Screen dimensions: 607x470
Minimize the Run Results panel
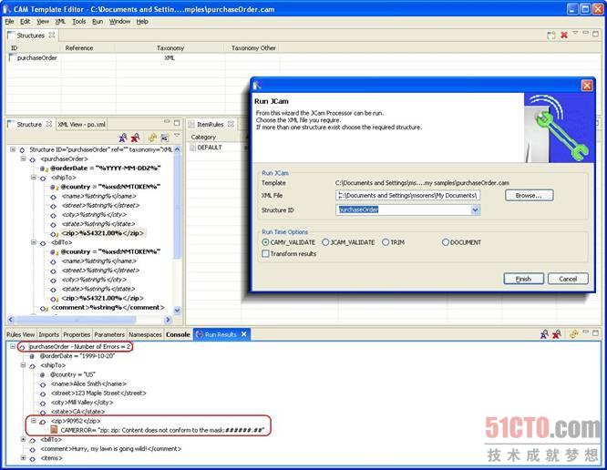tap(586, 332)
